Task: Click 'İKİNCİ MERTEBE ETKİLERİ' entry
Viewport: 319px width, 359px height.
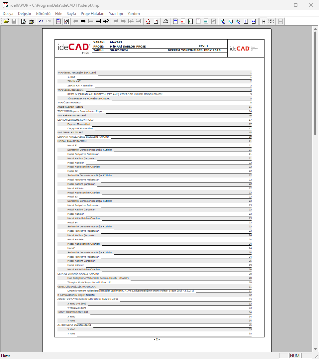Action: pyautogui.click(x=72, y=312)
